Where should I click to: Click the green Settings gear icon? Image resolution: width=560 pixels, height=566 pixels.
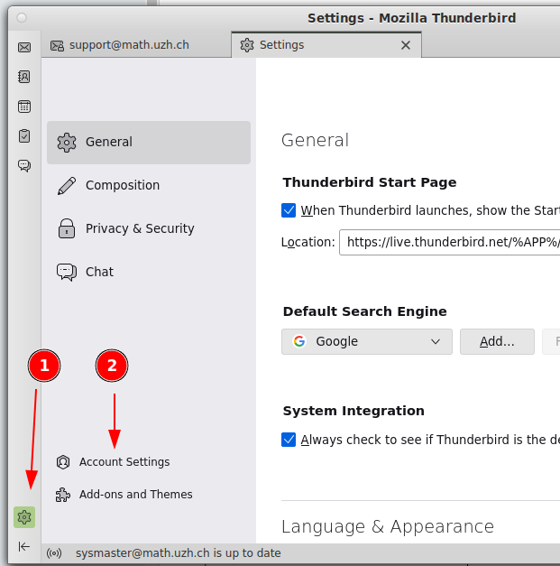24,517
